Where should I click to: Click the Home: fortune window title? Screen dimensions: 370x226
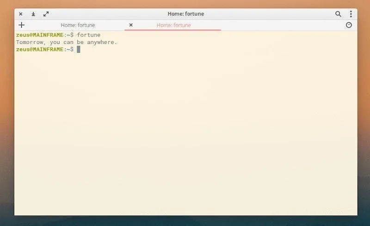coord(185,14)
